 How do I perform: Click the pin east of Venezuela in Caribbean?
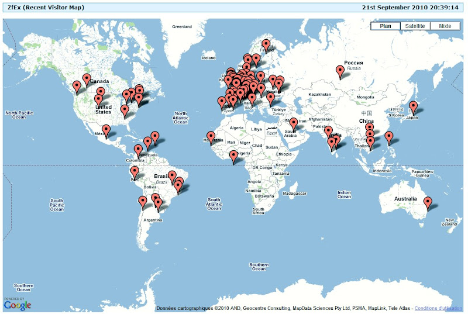point(154,139)
